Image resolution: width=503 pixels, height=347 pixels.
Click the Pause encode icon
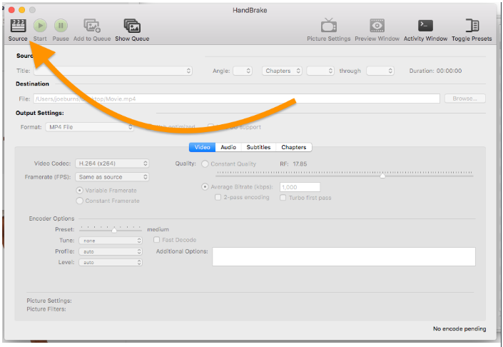[61, 26]
